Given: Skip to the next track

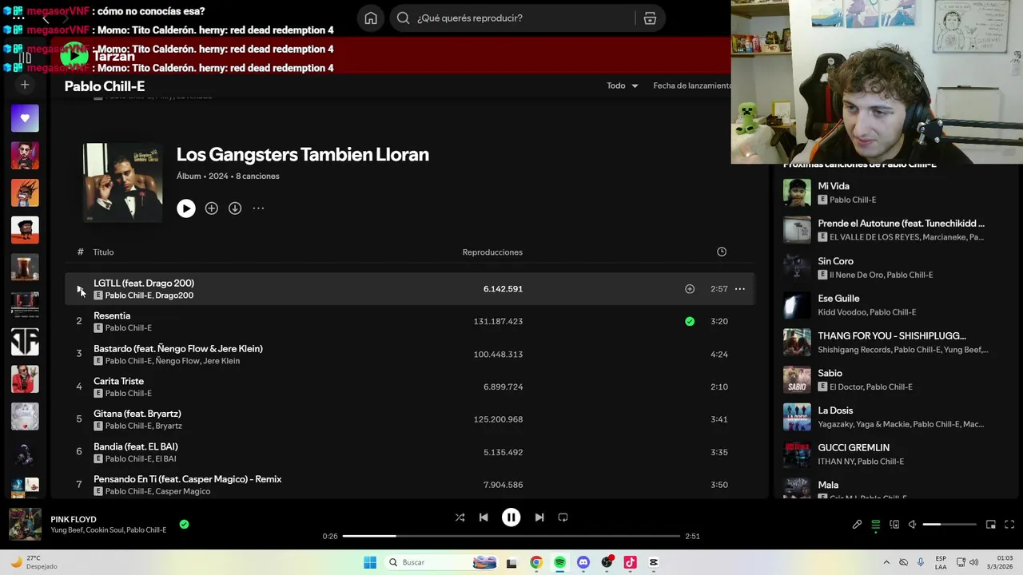Looking at the screenshot, I should click(x=539, y=517).
